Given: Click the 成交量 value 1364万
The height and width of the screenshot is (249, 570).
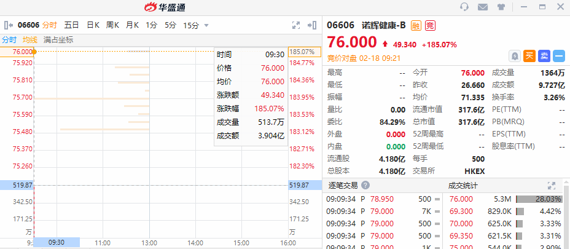Looking at the screenshot, I should click(x=553, y=73).
